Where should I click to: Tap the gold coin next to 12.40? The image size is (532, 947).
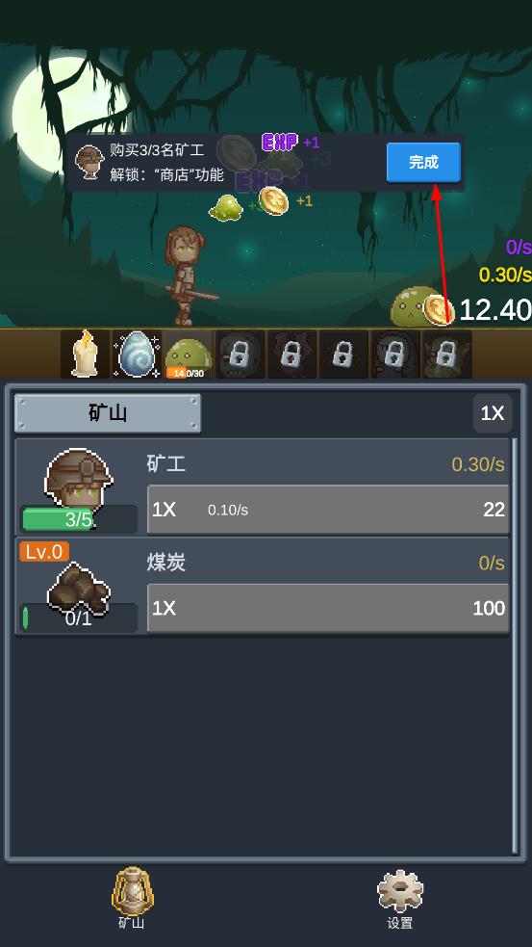pos(439,310)
